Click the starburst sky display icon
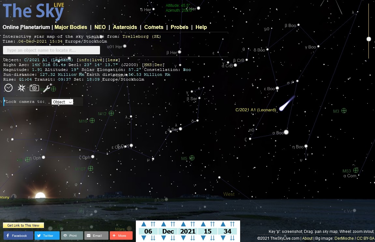 (x=22, y=88)
